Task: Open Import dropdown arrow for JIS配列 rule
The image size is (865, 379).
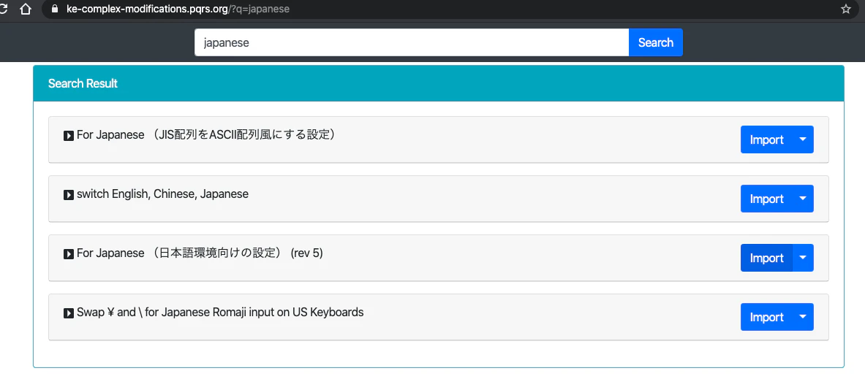Action: (803, 140)
